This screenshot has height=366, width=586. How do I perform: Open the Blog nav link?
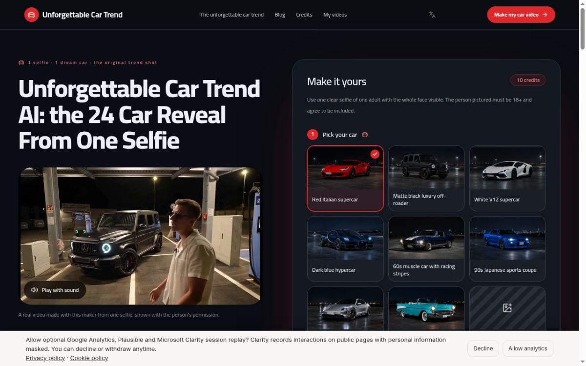280,15
